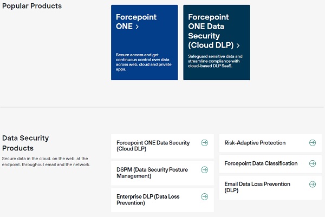Click Risk-Adaptive Protection arrow icon

coord(313,143)
